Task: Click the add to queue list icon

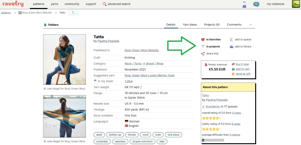Action: [x=231, y=40]
